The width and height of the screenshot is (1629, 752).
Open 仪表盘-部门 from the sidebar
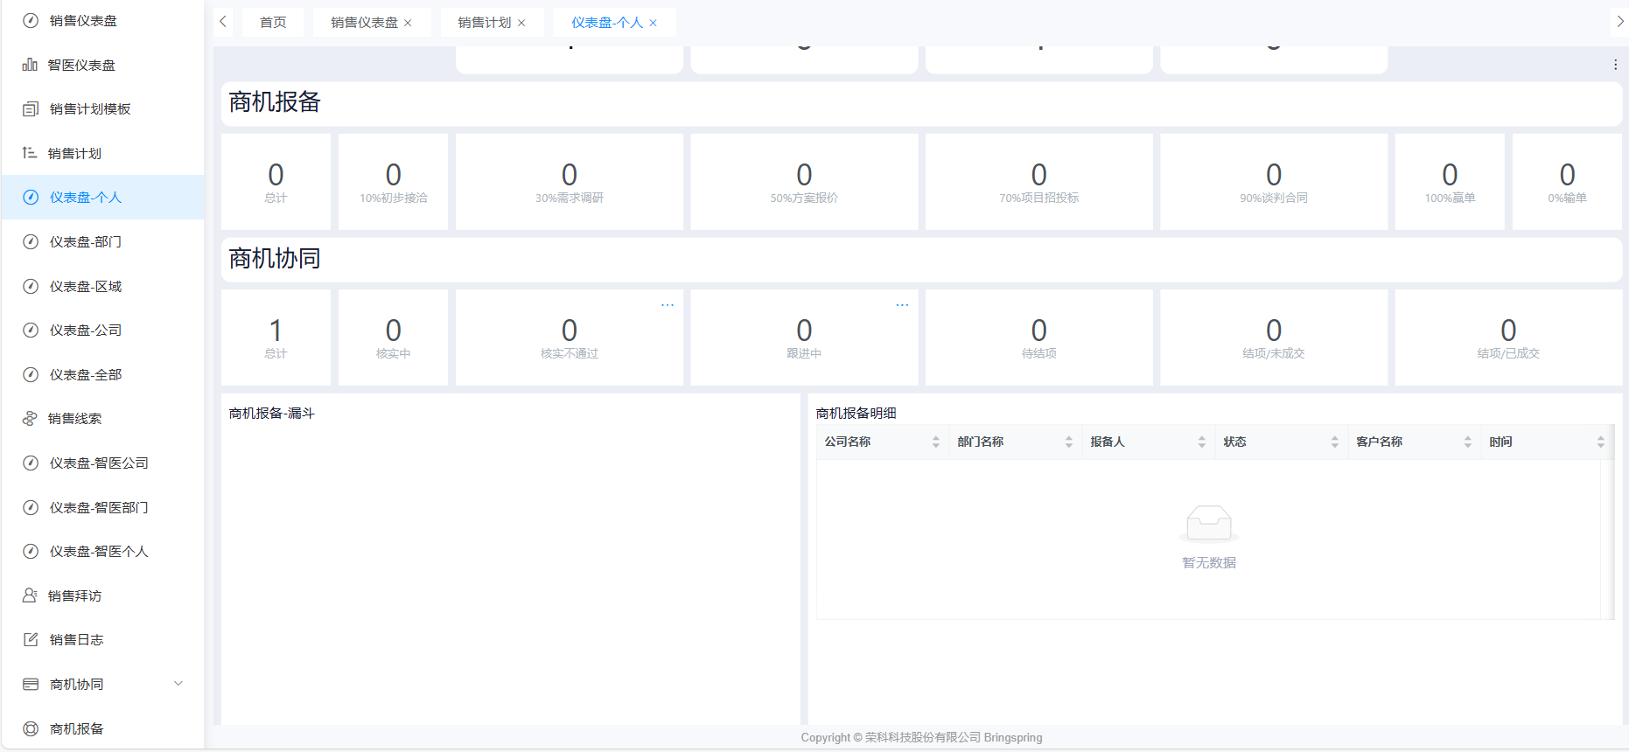pos(86,242)
